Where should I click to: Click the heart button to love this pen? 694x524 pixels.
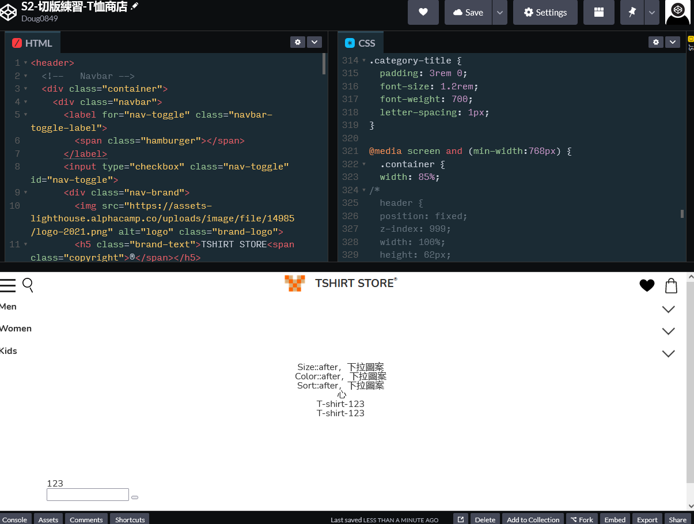(x=423, y=12)
